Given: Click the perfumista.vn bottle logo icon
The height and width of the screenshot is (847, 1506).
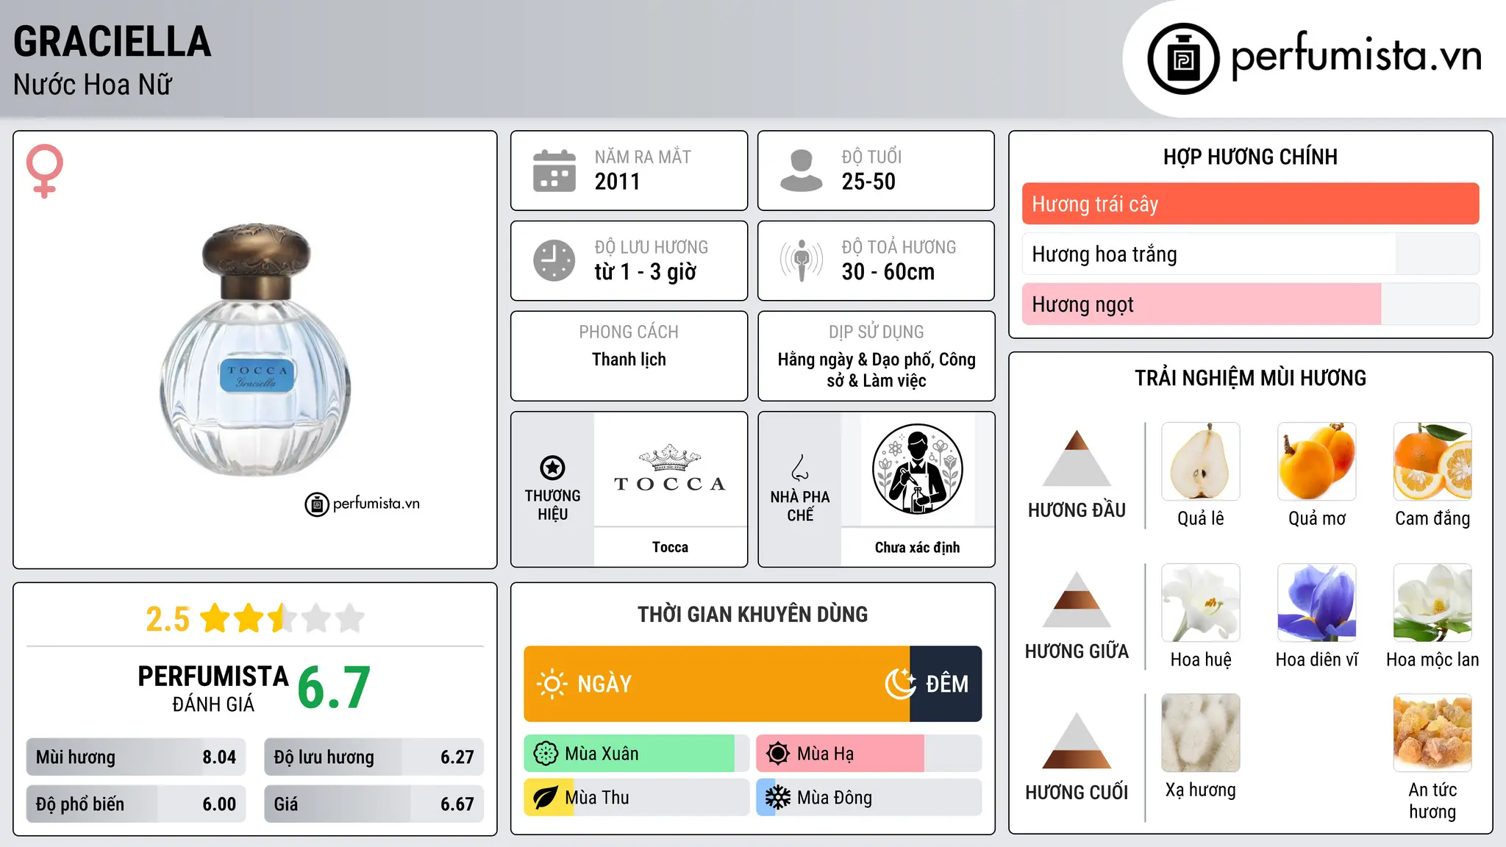Looking at the screenshot, I should [1183, 59].
